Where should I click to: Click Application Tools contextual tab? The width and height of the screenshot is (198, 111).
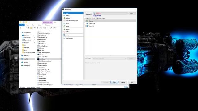pos(48,23)
